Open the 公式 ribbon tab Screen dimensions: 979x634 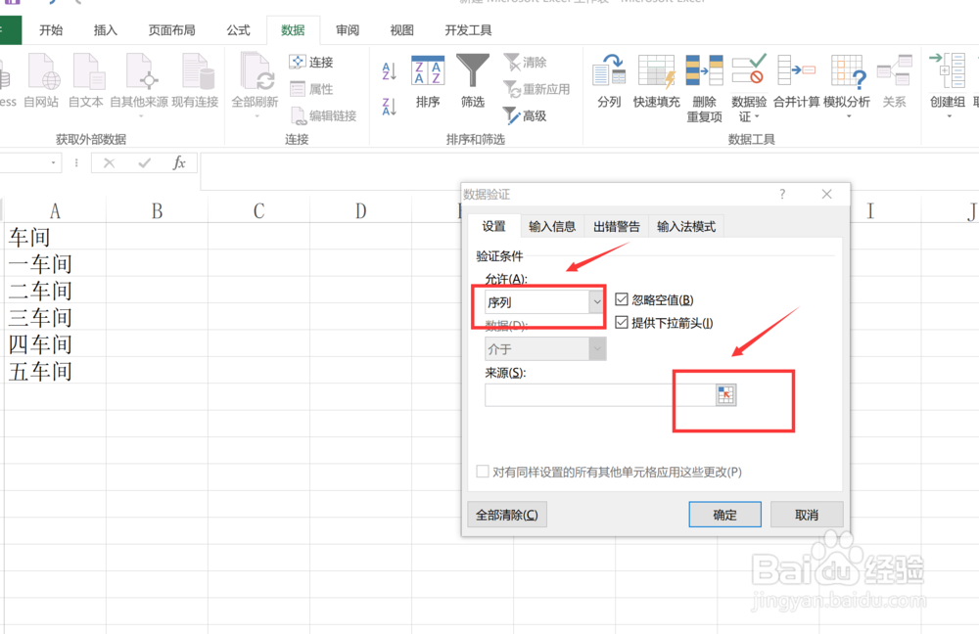click(237, 29)
